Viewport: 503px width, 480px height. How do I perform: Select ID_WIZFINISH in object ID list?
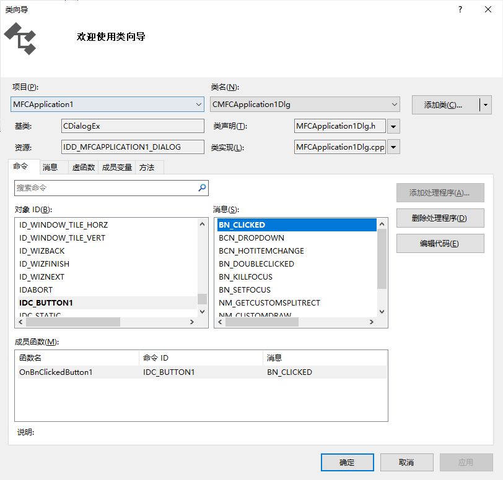tap(107, 264)
